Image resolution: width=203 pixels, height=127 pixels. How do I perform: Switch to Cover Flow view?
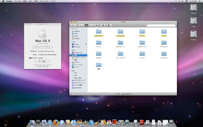point(96,25)
